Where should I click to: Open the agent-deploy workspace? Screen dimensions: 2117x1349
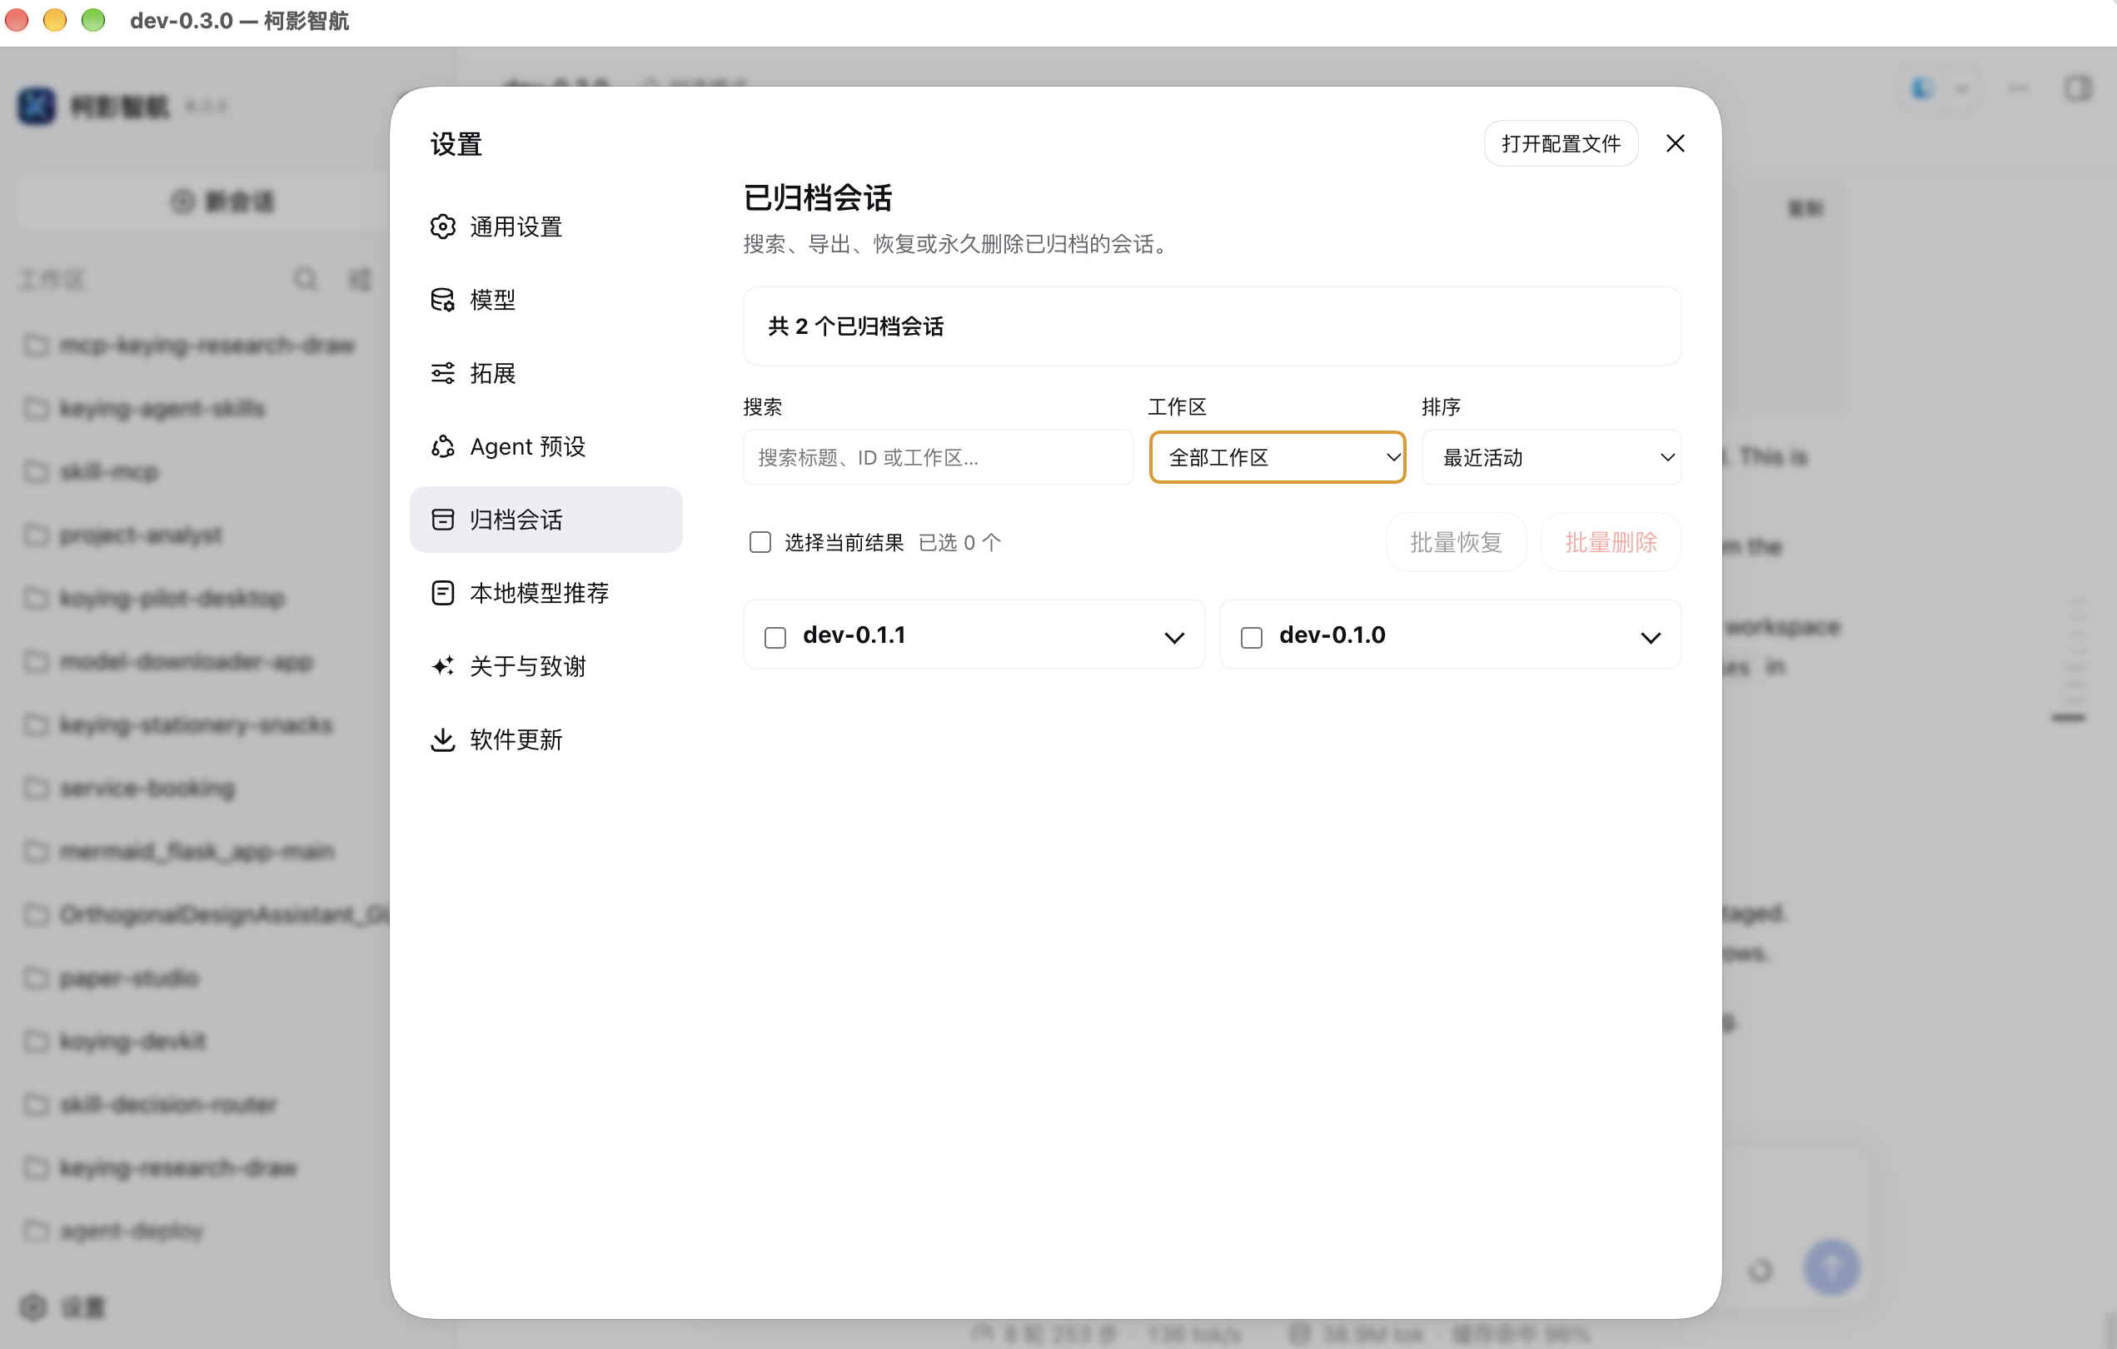131,1232
